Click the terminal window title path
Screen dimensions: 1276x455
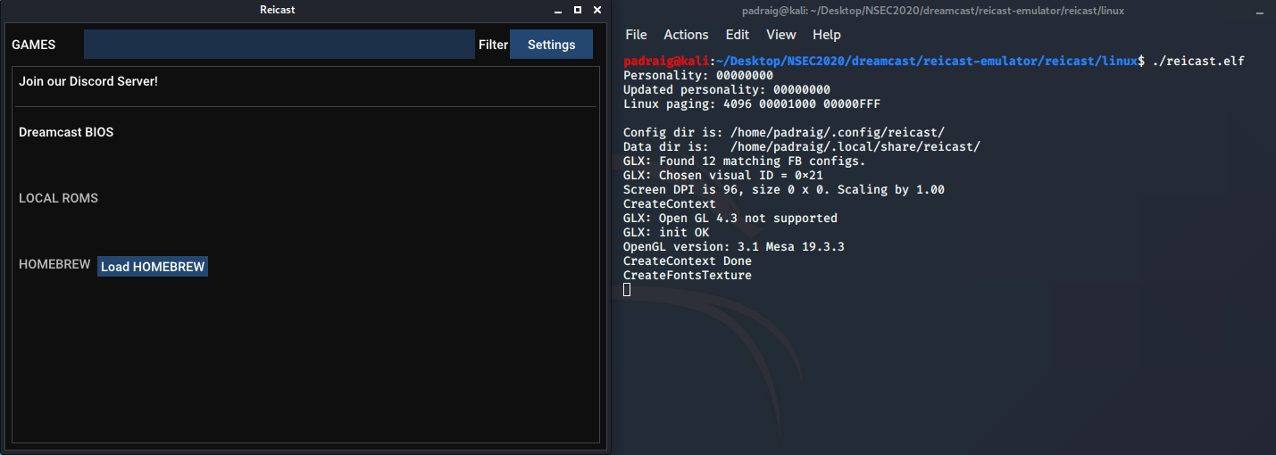[933, 11]
